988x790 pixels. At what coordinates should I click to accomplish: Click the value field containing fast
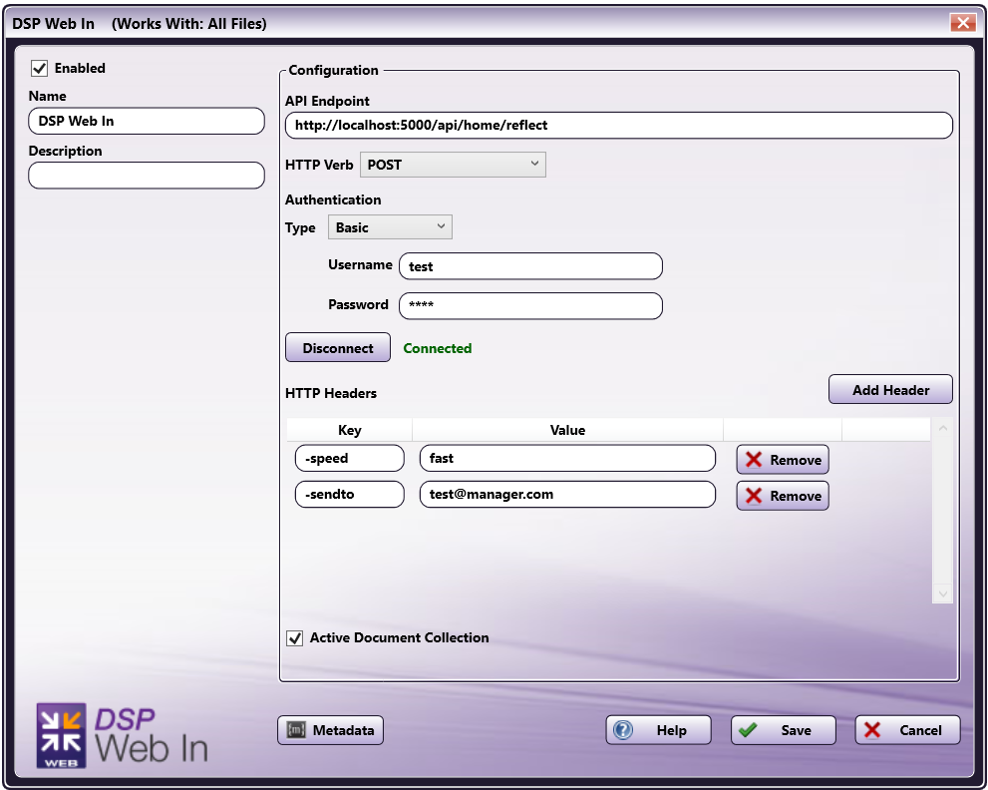coord(567,458)
